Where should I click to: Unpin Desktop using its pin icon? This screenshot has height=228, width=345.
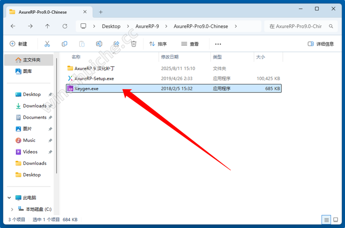(50, 94)
